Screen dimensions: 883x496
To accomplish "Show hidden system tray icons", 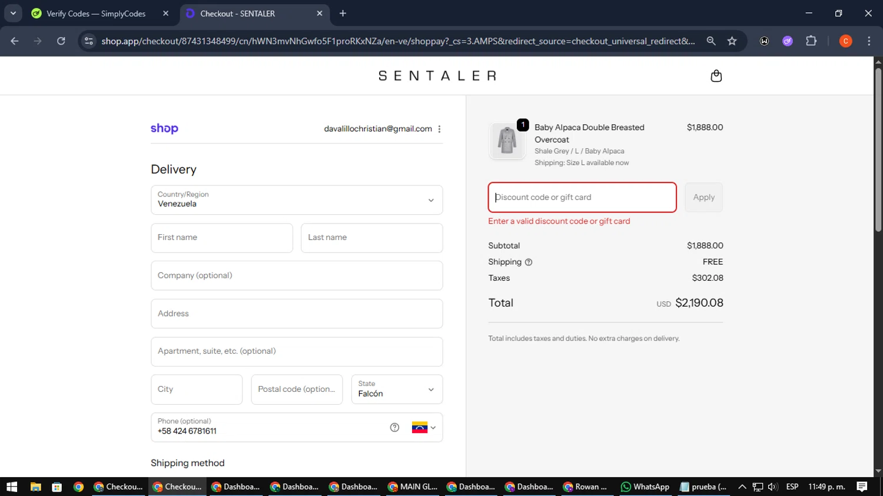I will (742, 487).
